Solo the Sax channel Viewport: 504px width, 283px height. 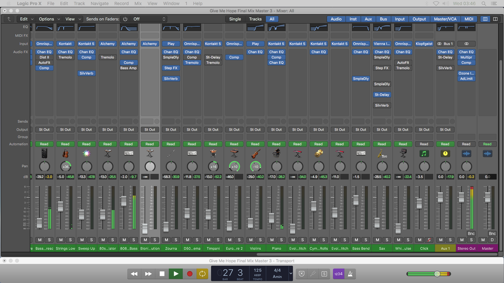pos(387,240)
